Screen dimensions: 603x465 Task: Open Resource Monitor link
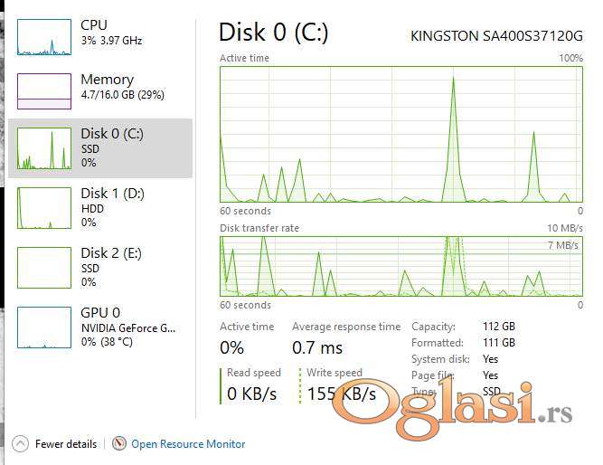click(188, 444)
